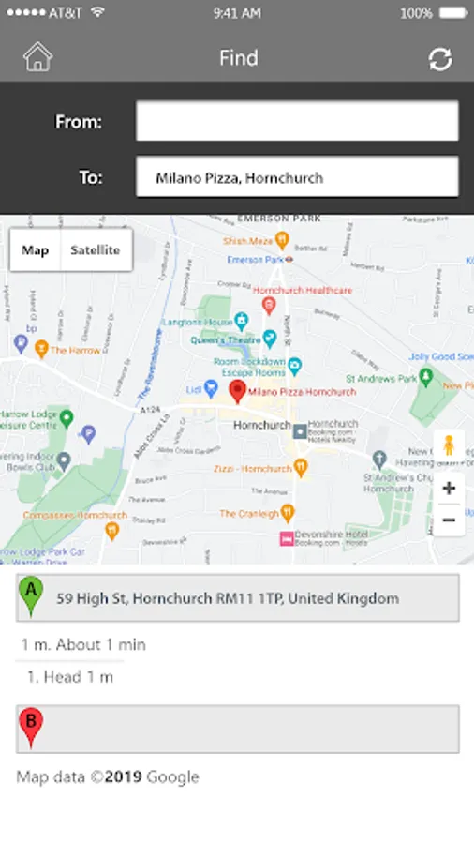This screenshot has width=474, height=844.
Task: Open Street View pegman icon
Action: 449,445
